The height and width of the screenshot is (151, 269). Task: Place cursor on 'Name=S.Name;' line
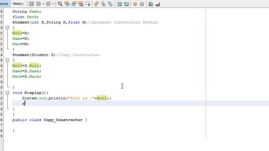click(x=26, y=71)
